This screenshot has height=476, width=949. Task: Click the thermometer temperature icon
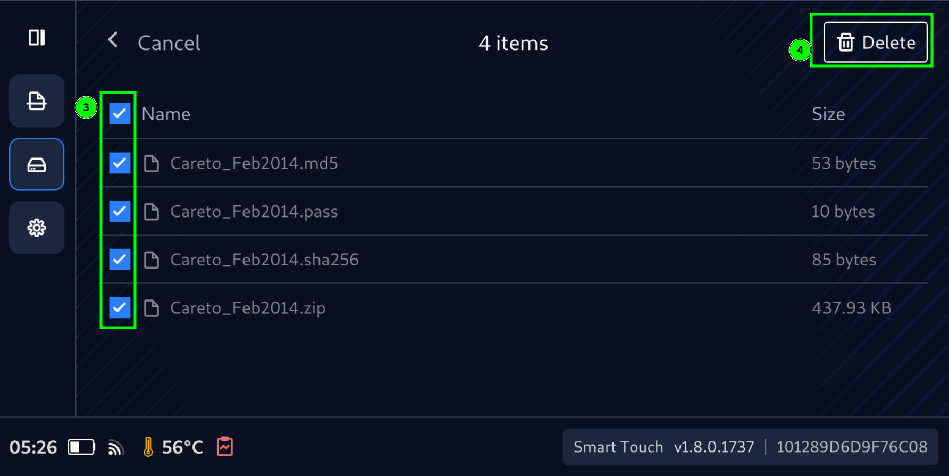148,447
